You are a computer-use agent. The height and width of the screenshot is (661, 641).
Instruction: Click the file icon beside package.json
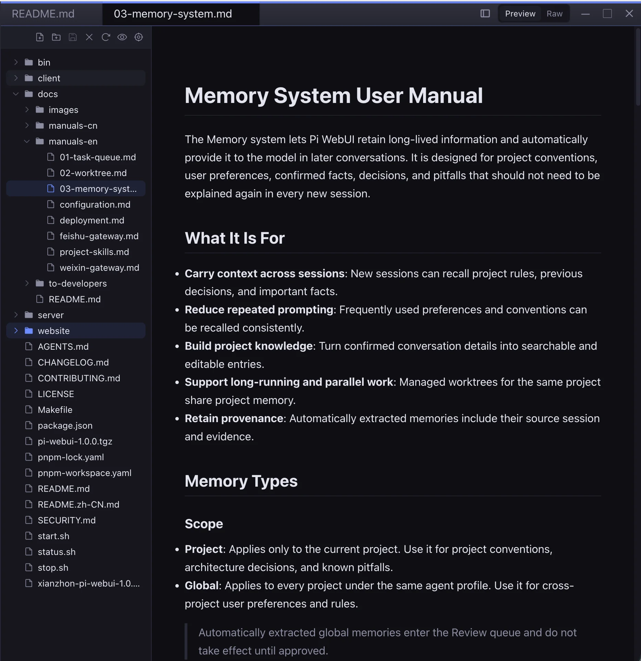[x=29, y=425]
